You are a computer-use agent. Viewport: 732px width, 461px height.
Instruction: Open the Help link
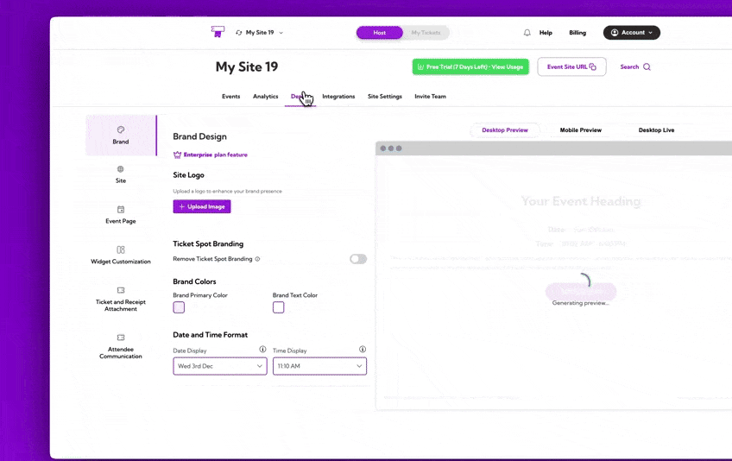click(546, 33)
